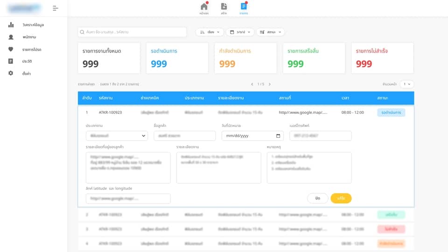Open the per-page count dropdown showing 1
The height and width of the screenshot is (252, 448).
[407, 84]
